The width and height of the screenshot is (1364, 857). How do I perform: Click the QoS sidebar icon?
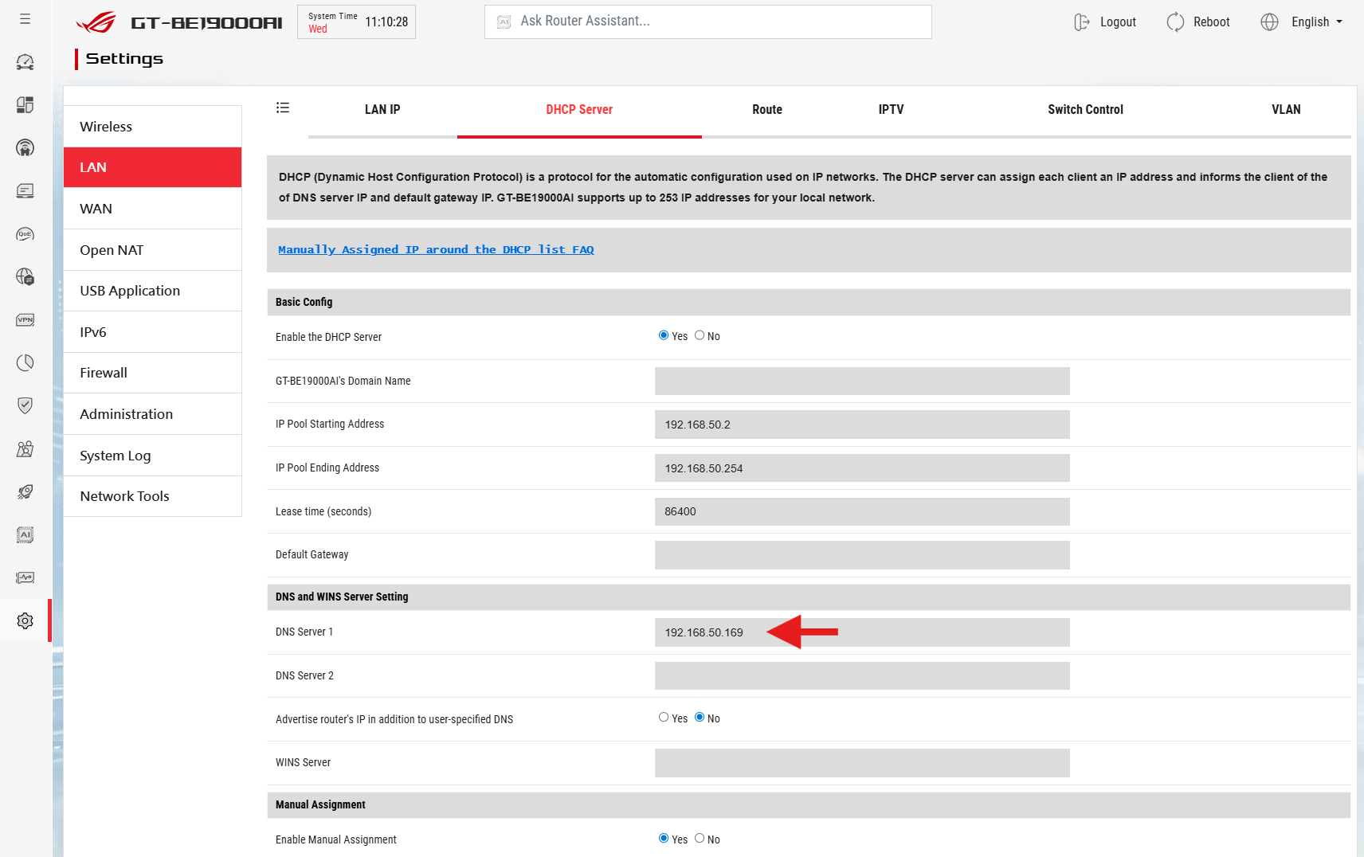pos(25,234)
